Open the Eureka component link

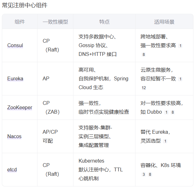(15, 79)
